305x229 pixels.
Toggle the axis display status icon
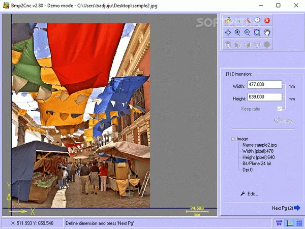(x=289, y=223)
